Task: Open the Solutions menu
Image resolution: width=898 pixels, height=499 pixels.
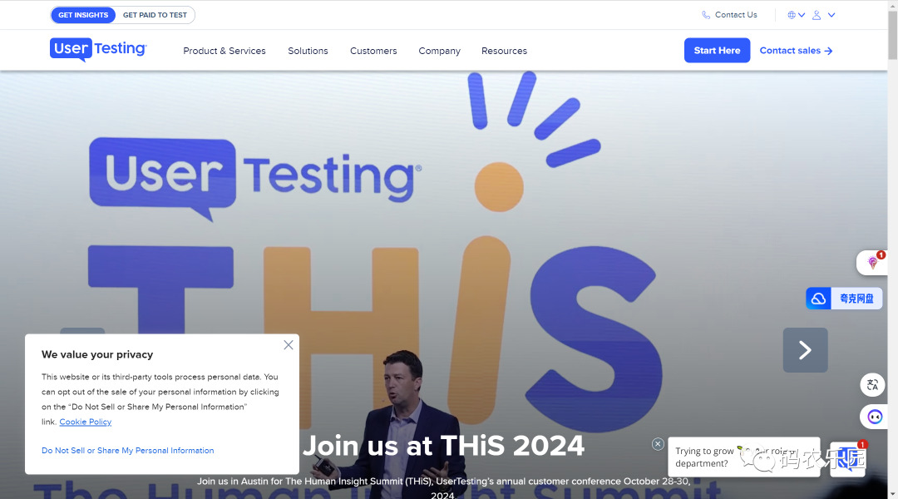Action: 308,51
